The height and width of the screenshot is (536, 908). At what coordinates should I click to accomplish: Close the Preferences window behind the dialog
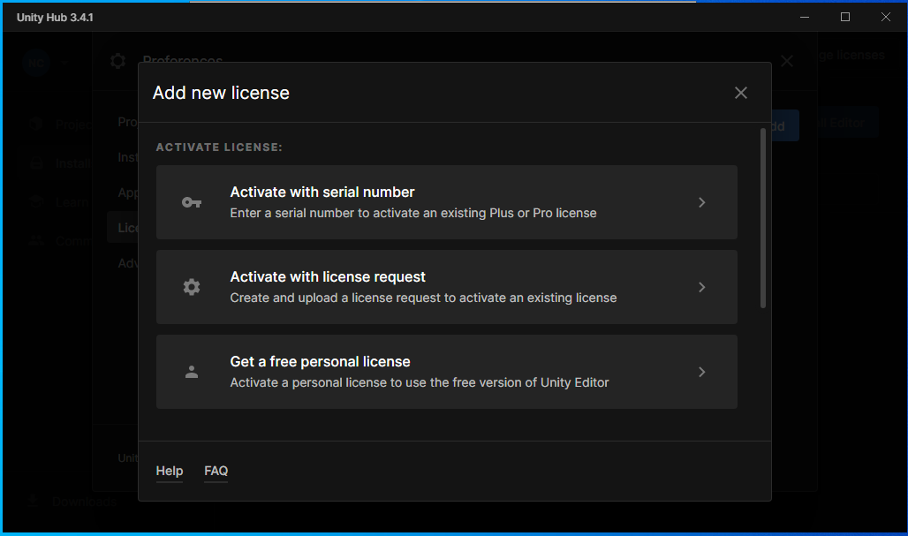[786, 61]
